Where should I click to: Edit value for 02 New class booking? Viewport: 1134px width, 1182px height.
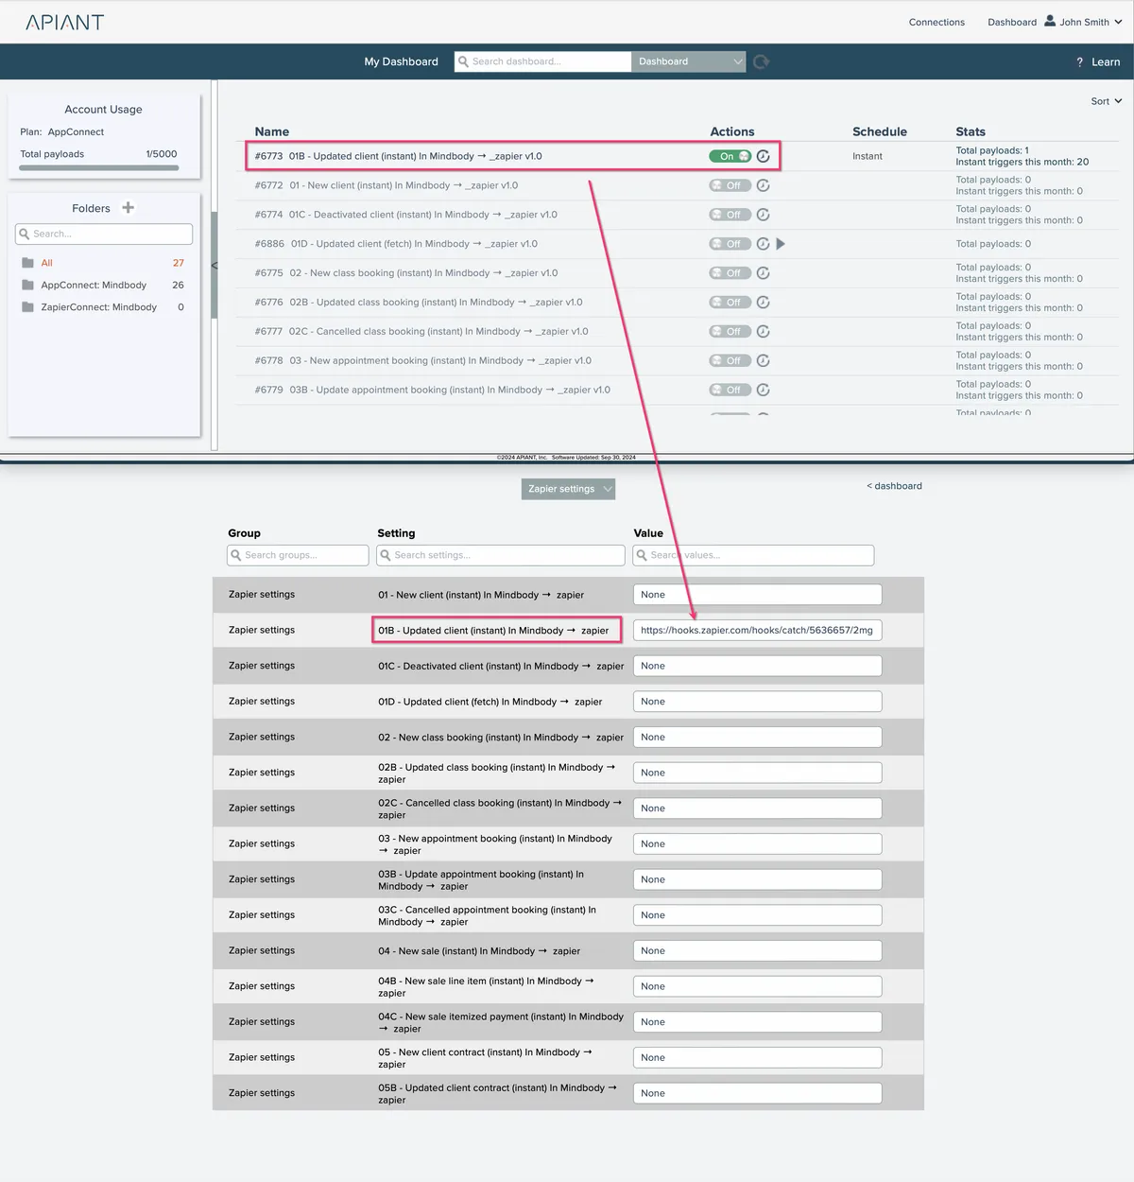click(x=757, y=737)
